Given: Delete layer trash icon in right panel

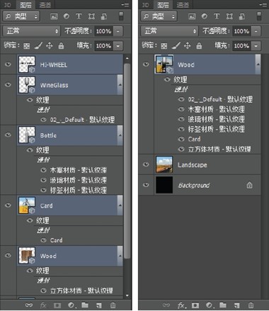Looking at the screenshot, I should click(251, 305).
